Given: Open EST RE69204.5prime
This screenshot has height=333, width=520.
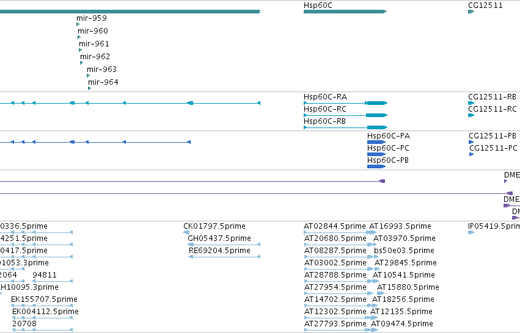Looking at the screenshot, I should [219, 251].
